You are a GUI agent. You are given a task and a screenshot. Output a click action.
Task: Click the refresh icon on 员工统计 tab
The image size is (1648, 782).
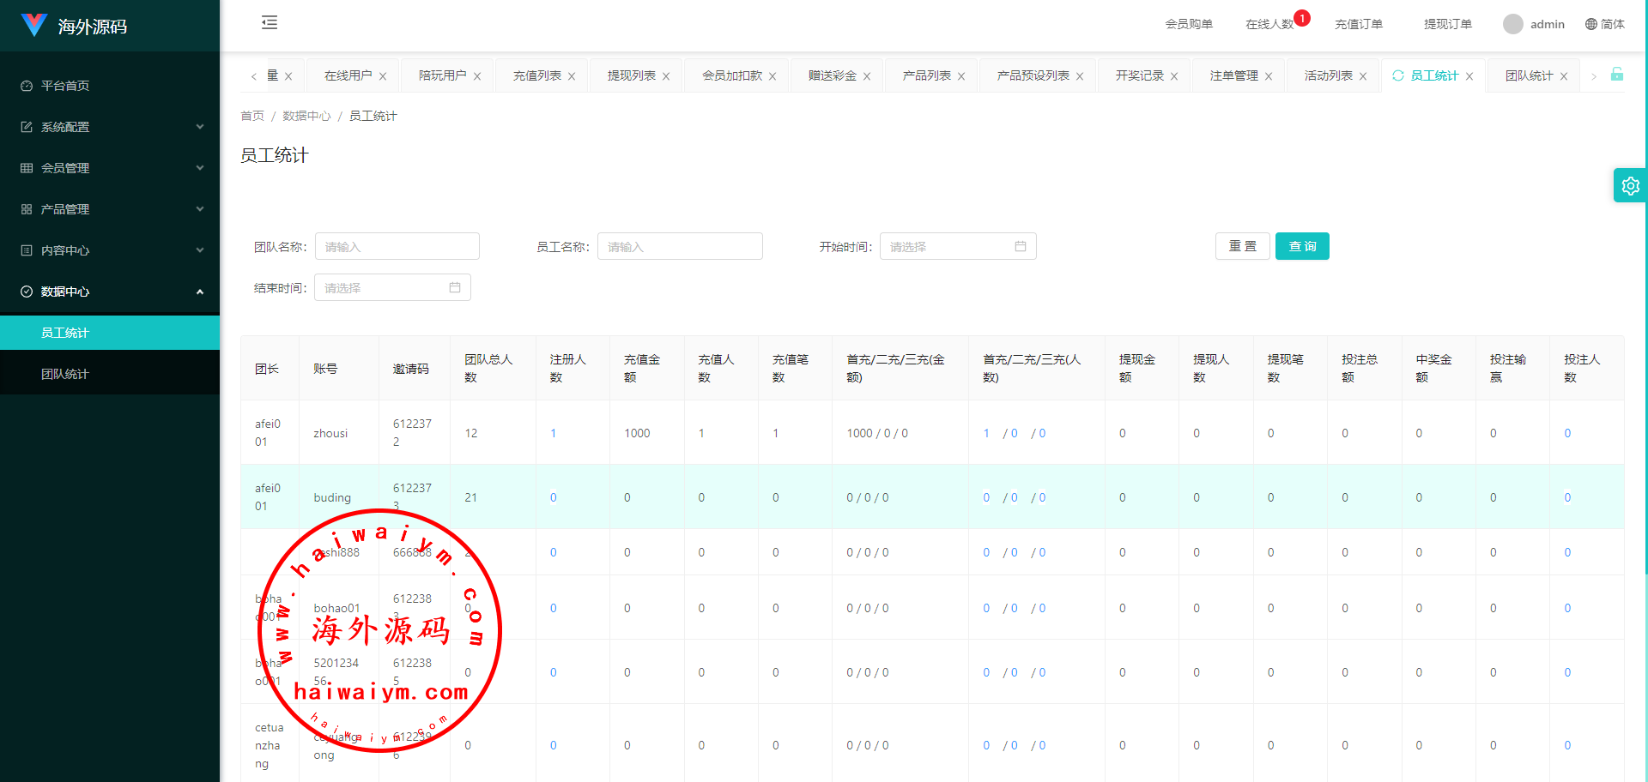(x=1398, y=75)
